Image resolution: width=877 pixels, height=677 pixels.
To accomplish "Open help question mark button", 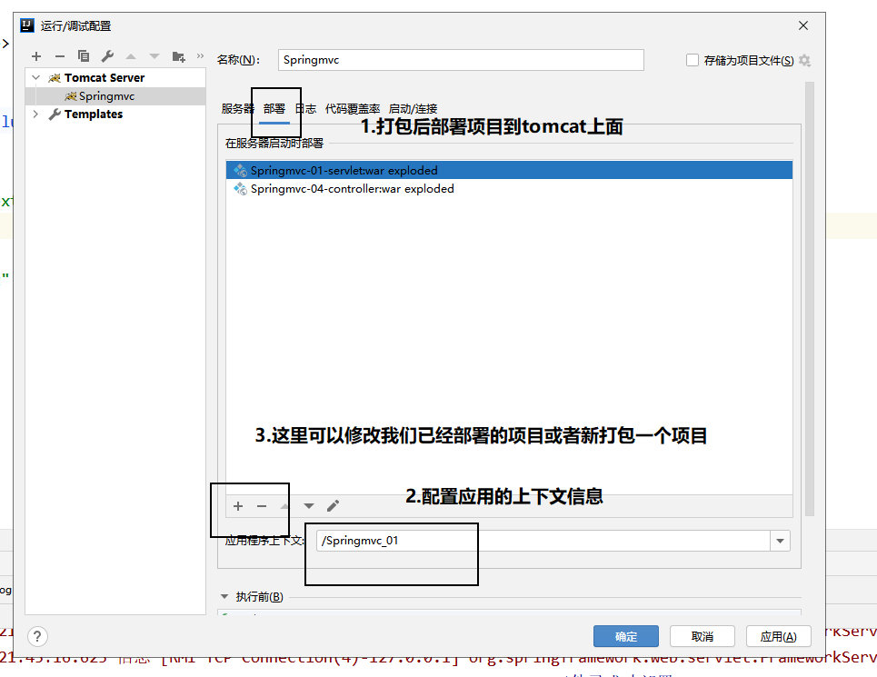I will pos(37,636).
